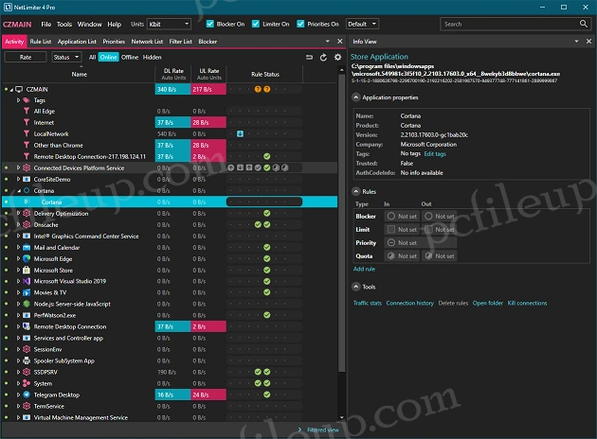Switch to the Application List tab
The height and width of the screenshot is (439, 597).
click(x=77, y=42)
